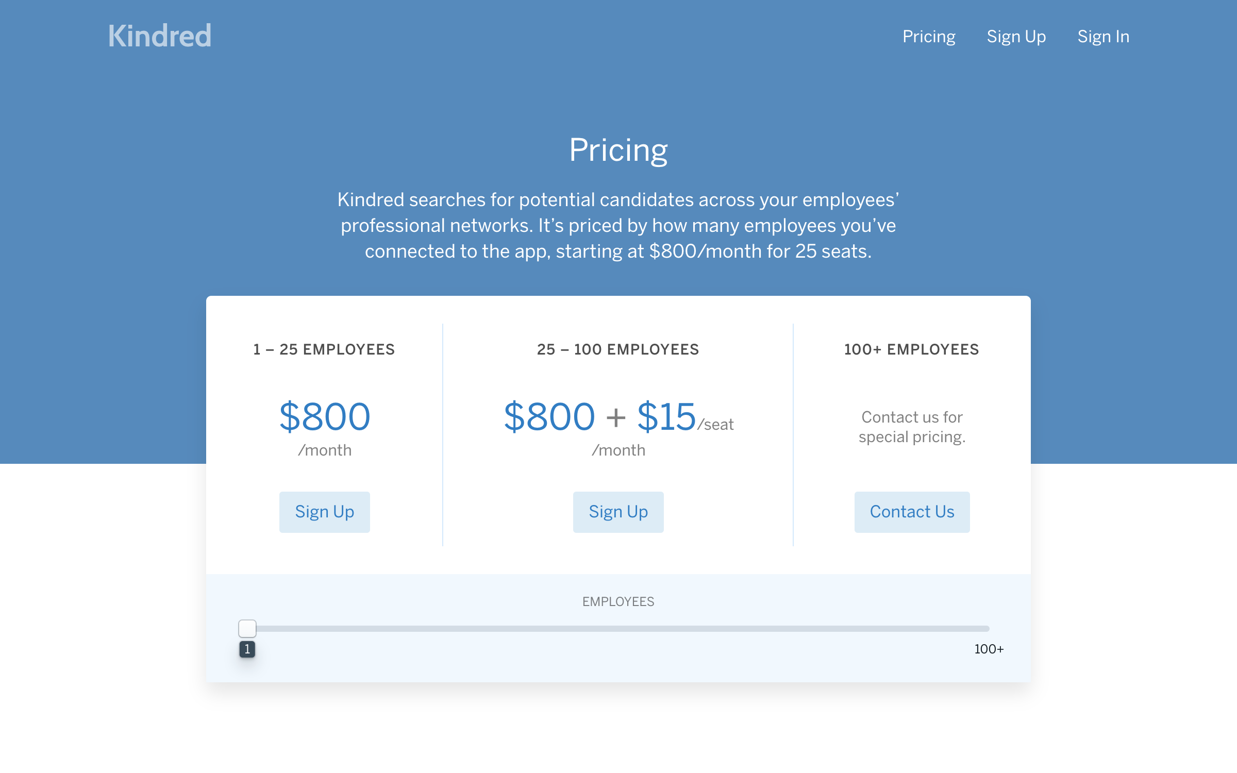The height and width of the screenshot is (773, 1237).
Task: Select the 25 – 100 Employees heading
Action: point(618,349)
